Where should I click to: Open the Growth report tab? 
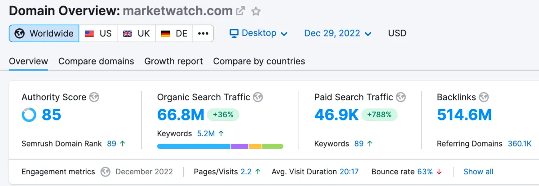tap(173, 61)
